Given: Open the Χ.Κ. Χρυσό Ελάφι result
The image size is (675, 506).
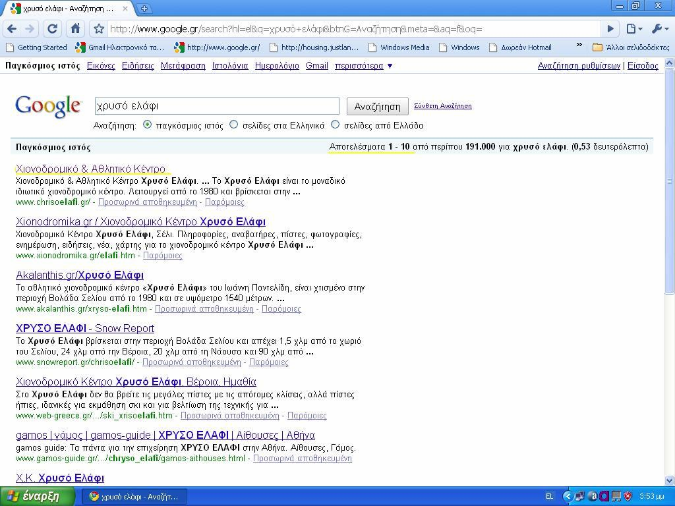Looking at the screenshot, I should point(60,478).
